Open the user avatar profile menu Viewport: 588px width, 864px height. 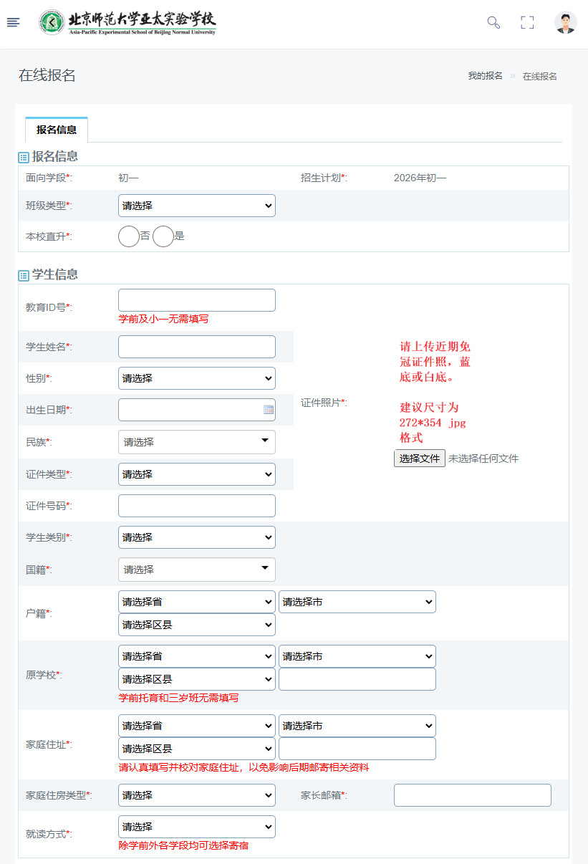[x=565, y=22]
